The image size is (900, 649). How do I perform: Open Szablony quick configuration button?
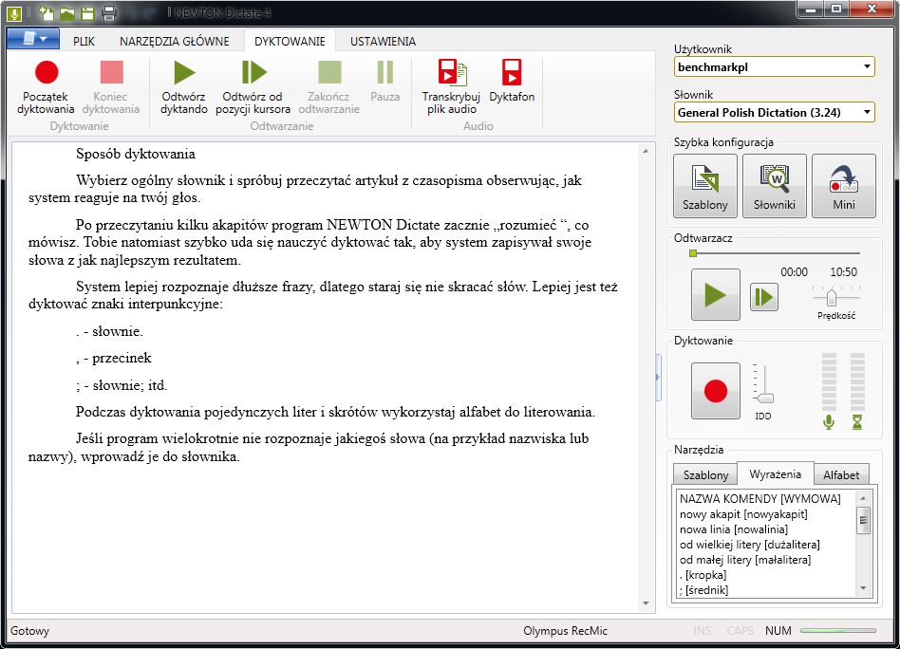(x=705, y=186)
